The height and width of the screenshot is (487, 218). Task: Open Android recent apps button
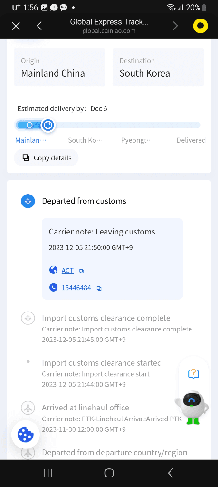48,473
